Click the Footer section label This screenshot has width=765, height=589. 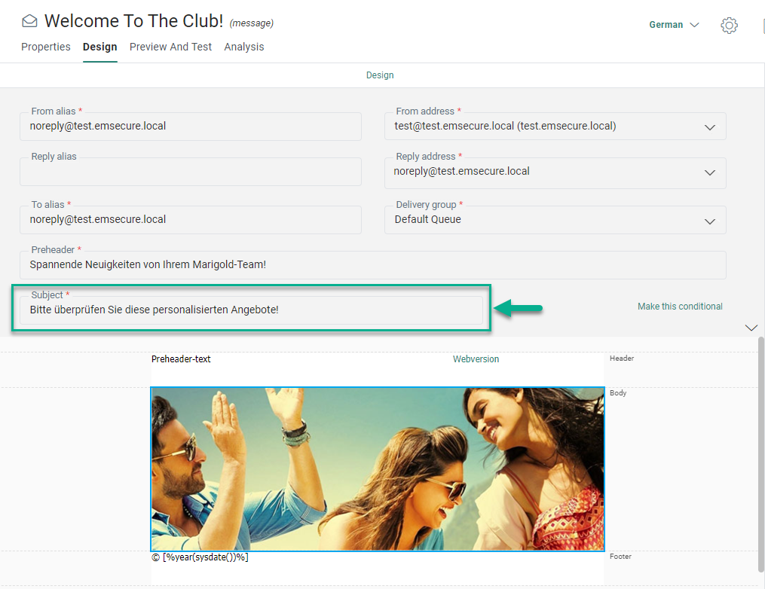(620, 557)
